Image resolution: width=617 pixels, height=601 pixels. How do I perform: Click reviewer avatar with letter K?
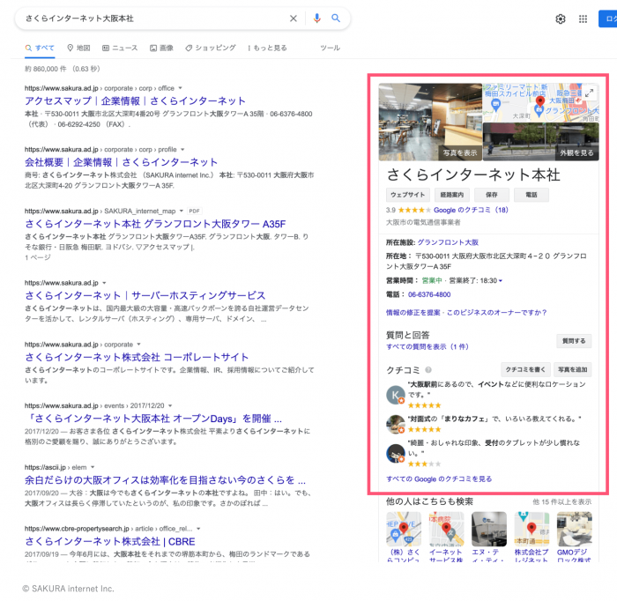pos(396,395)
